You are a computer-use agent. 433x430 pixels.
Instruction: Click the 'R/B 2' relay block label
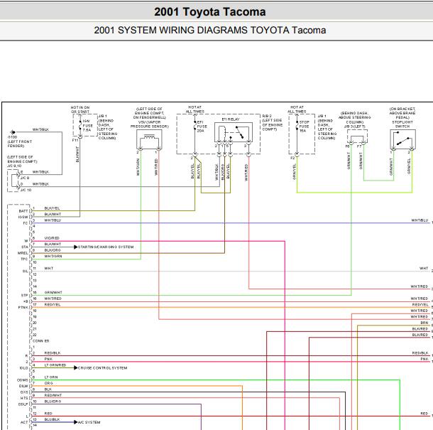[x=267, y=116]
